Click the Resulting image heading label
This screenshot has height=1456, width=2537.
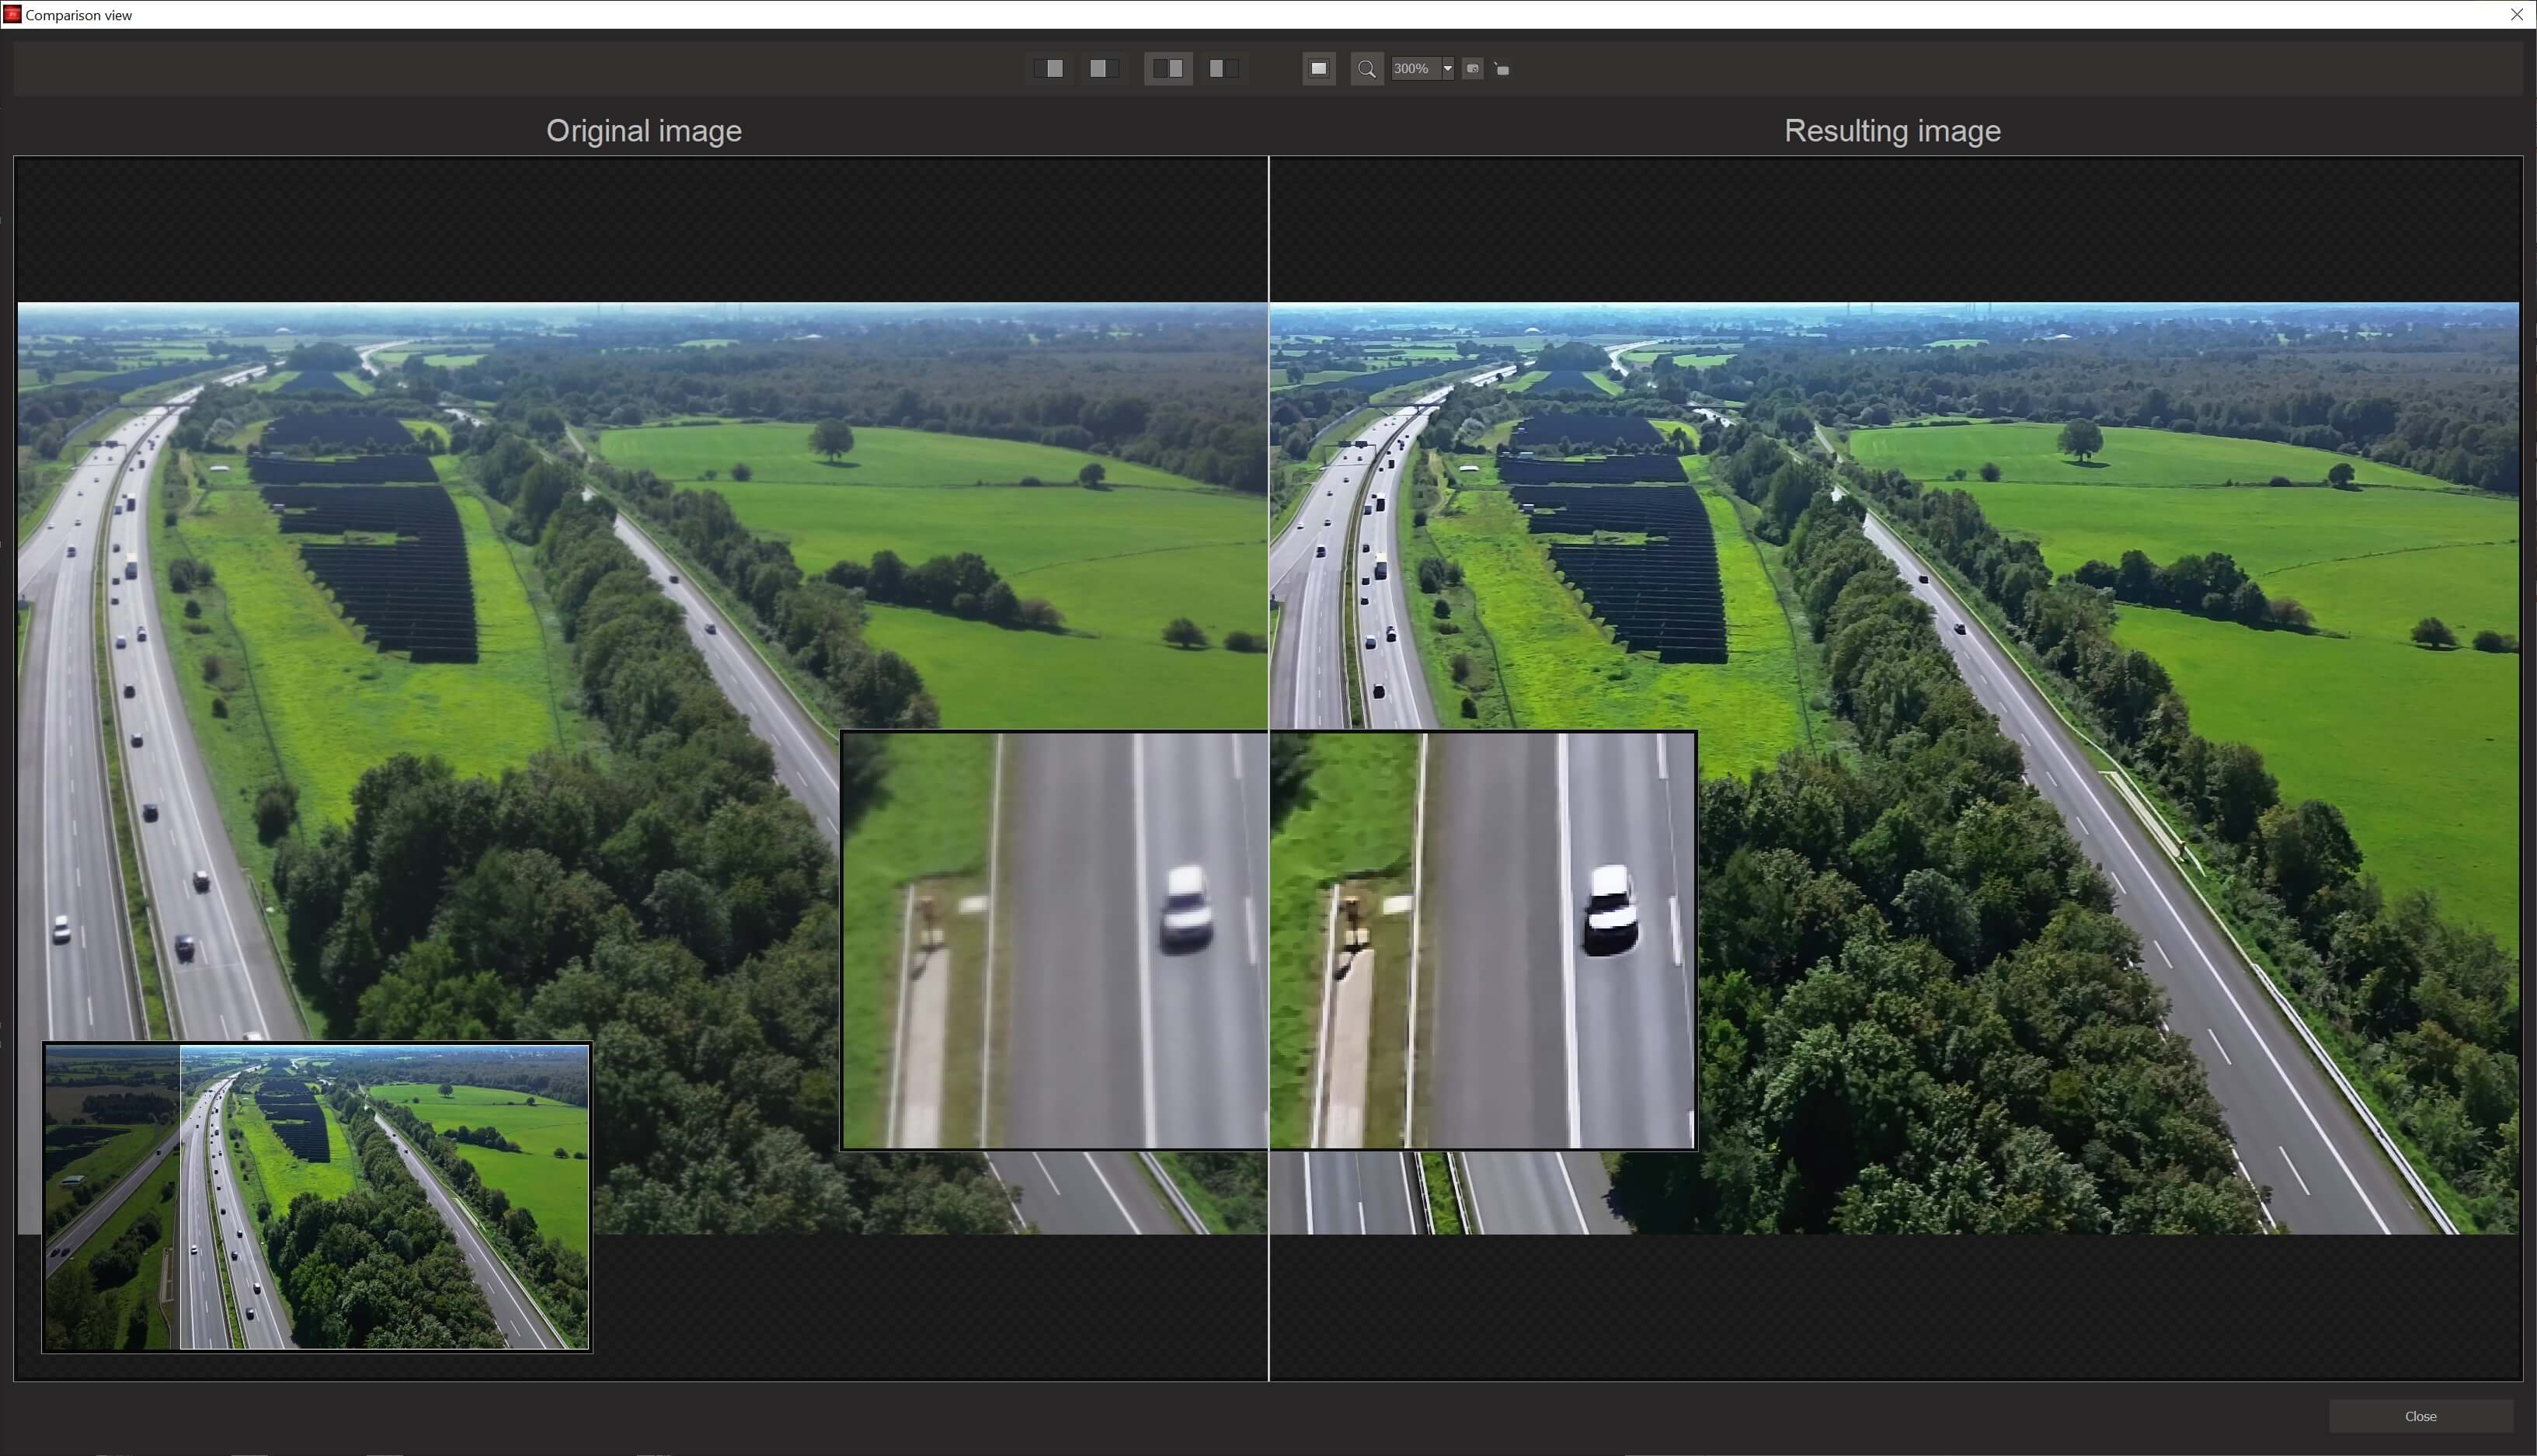point(1892,131)
